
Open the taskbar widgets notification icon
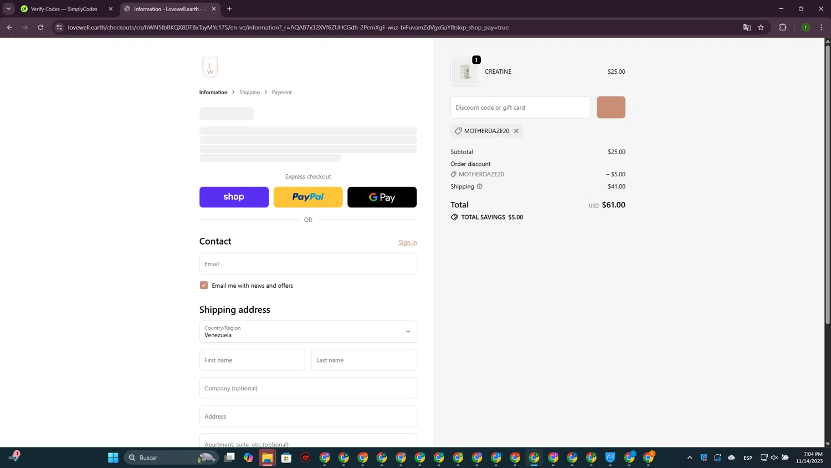point(14,457)
